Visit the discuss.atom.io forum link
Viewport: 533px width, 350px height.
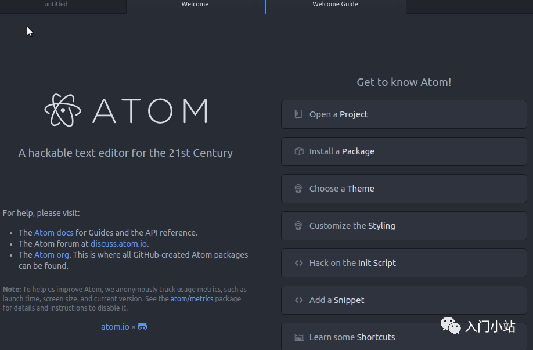tap(118, 244)
